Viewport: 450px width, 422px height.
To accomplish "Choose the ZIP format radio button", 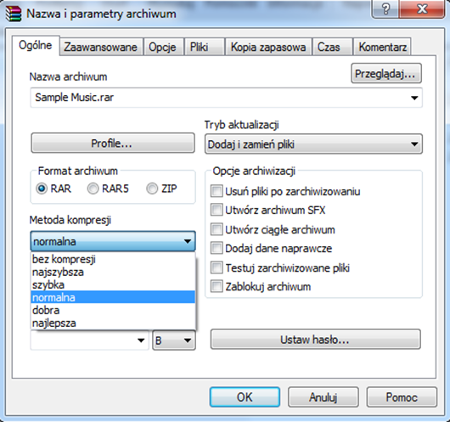I will point(152,188).
